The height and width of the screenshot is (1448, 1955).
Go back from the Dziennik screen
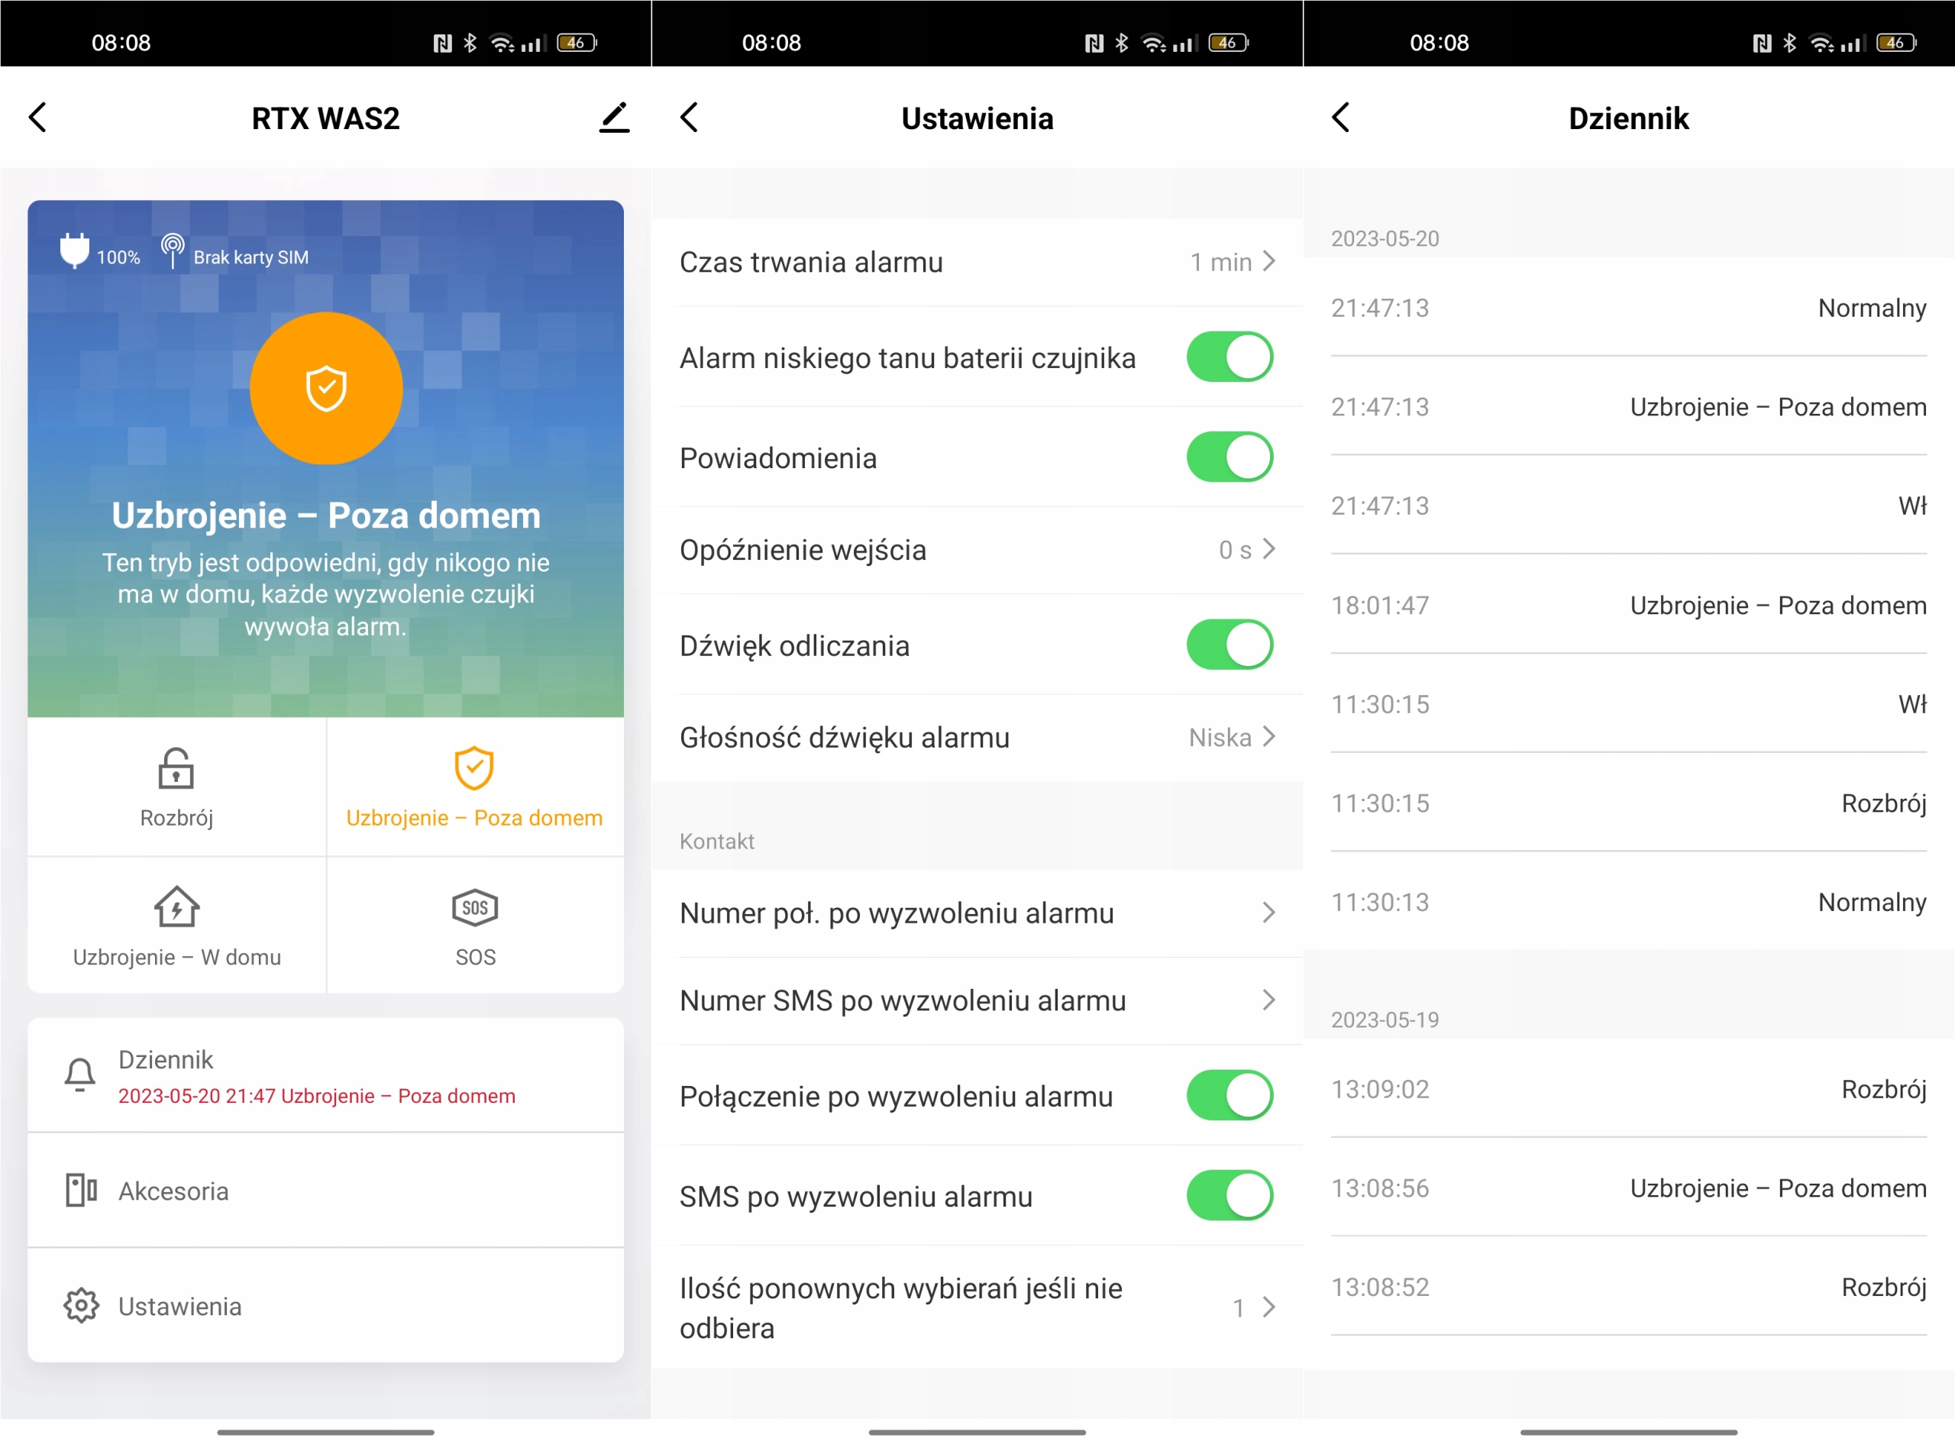(1341, 118)
